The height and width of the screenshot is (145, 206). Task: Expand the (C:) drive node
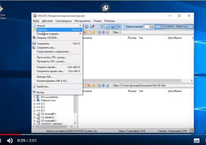coord(34,104)
